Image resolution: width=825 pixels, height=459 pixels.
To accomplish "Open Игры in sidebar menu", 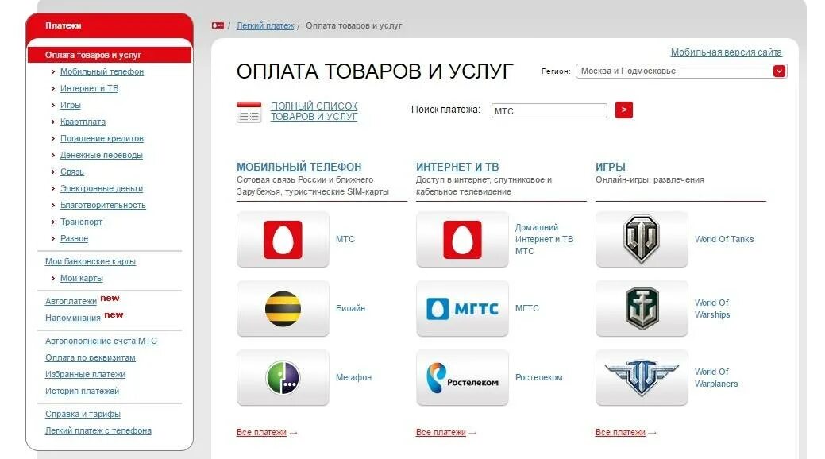I will click(71, 105).
